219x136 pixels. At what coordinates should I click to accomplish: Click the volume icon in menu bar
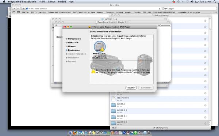pos(192,2)
